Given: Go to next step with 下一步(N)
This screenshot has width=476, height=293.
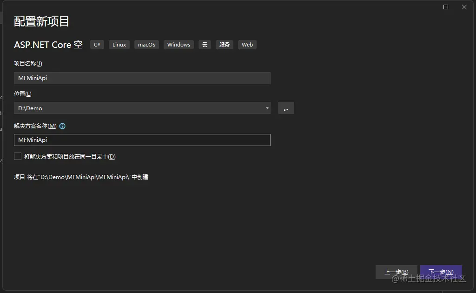Looking at the screenshot, I should click(441, 272).
